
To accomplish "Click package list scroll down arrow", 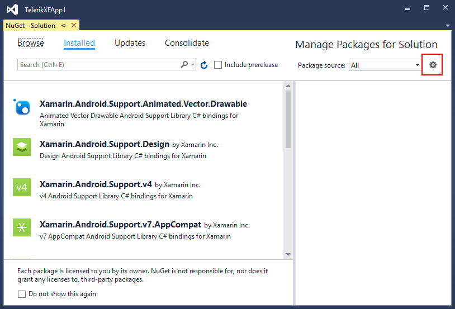I will [288, 254].
